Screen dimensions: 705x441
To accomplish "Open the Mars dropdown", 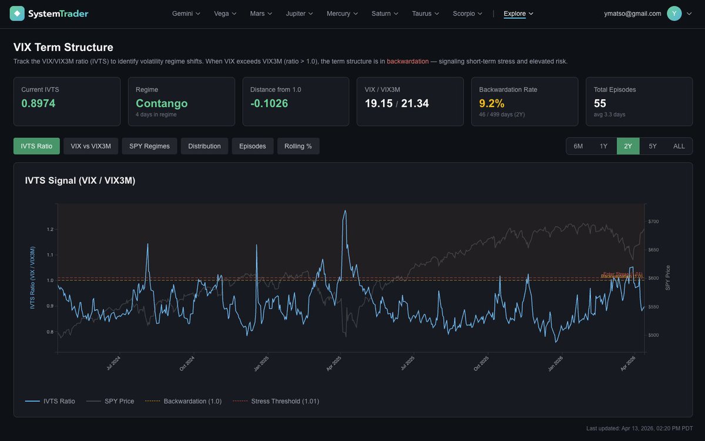I will pyautogui.click(x=261, y=13).
